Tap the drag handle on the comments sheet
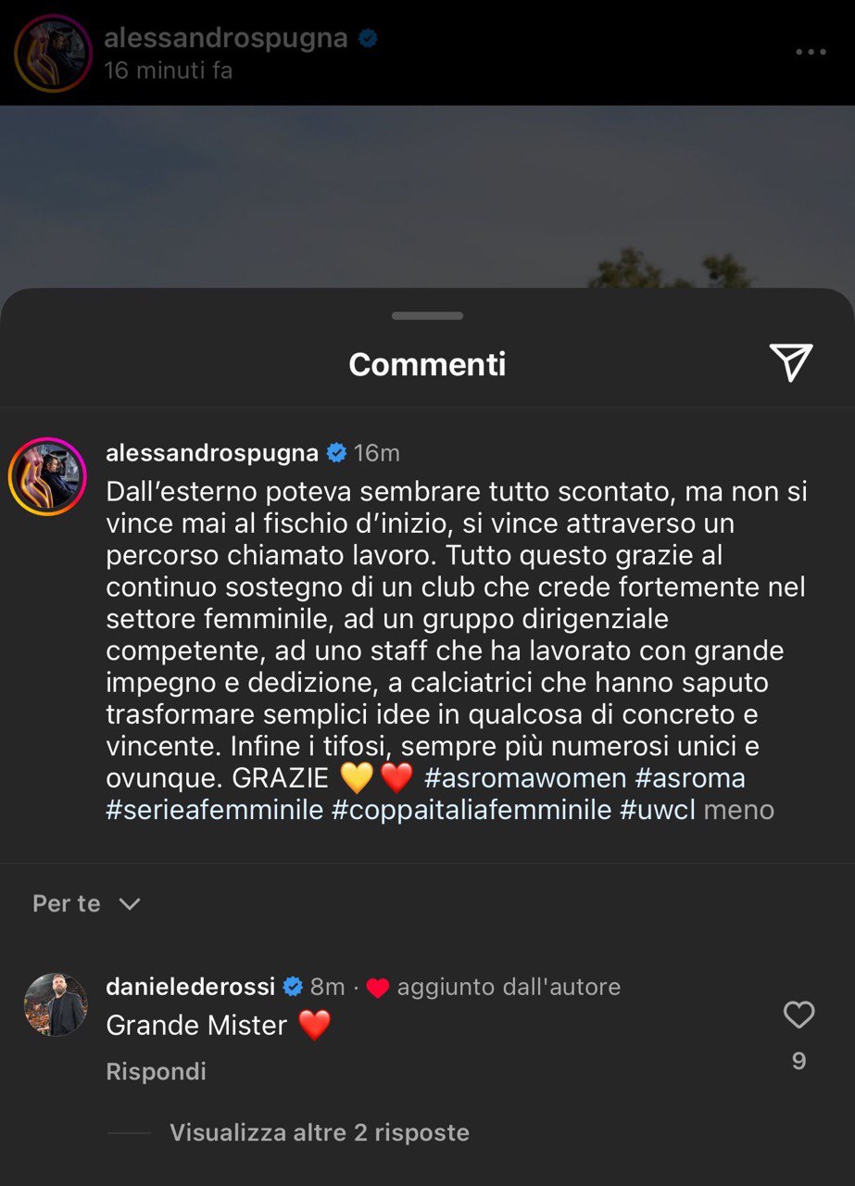 [x=427, y=316]
